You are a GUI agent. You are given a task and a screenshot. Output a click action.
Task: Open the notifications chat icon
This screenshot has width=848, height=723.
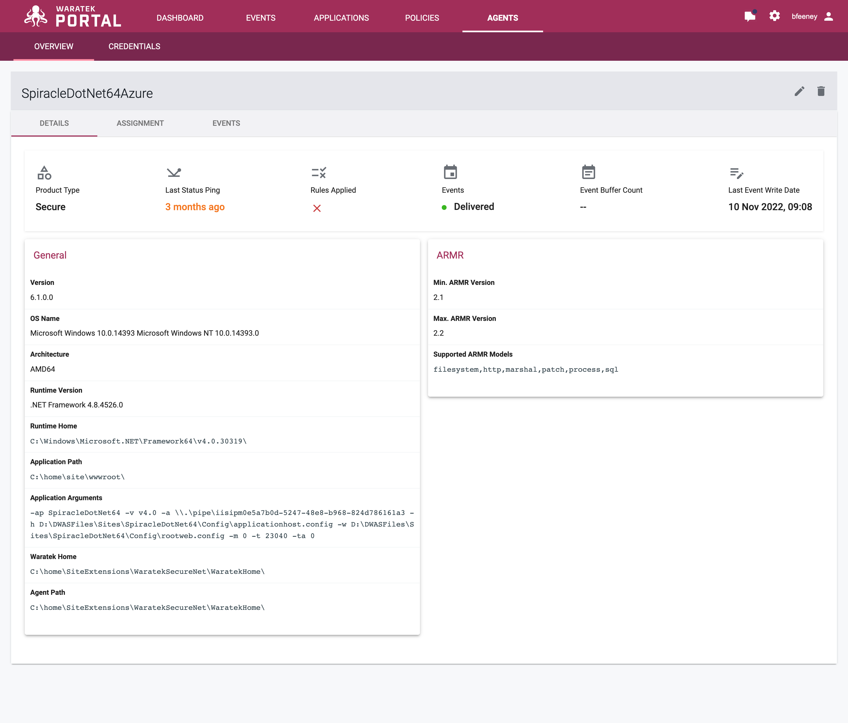(x=750, y=16)
